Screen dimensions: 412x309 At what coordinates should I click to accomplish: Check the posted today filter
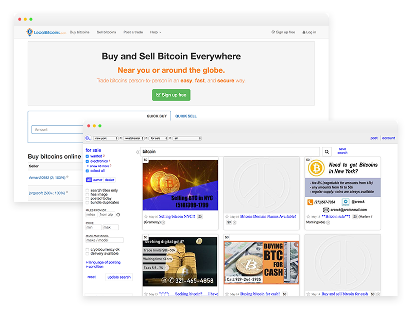point(88,198)
